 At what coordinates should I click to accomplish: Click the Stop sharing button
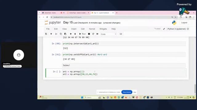tap(127, 92)
